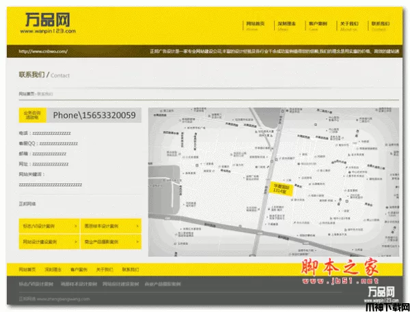Viewport: 410px width, 312px height.
Task: Click the 网址 placeholder line
Action: [44, 164]
